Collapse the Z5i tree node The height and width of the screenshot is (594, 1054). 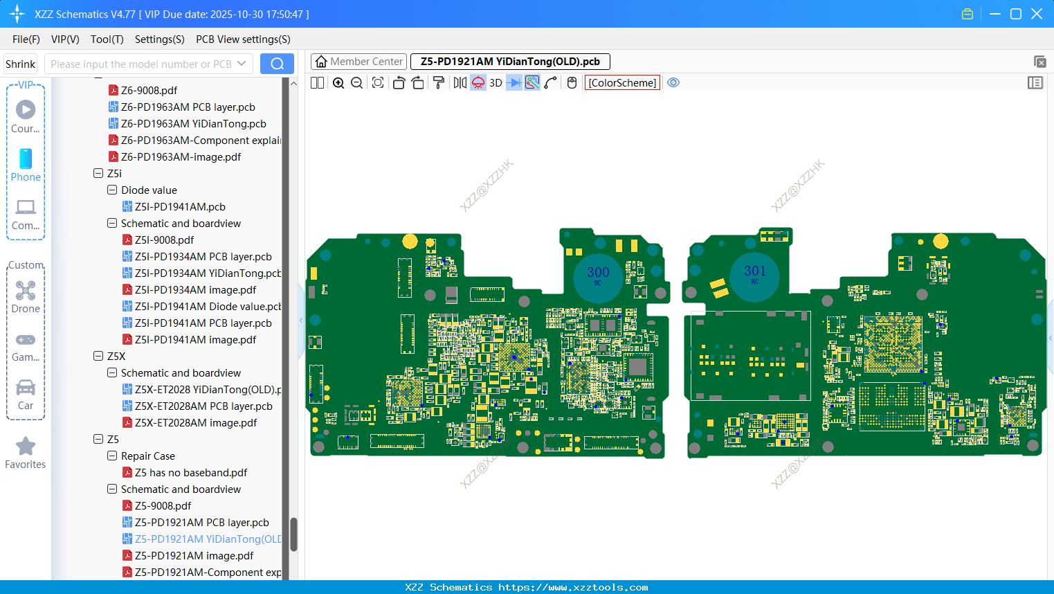tap(98, 173)
